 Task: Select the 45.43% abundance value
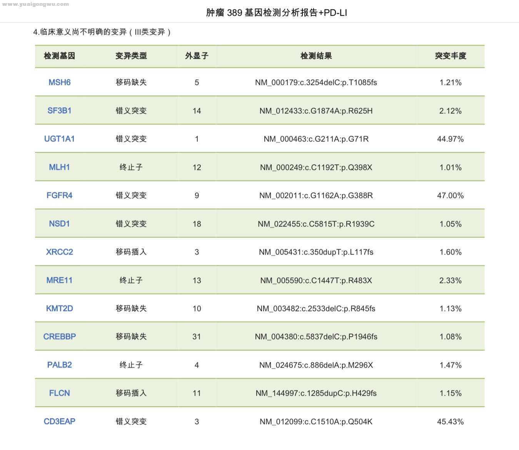pyautogui.click(x=451, y=422)
